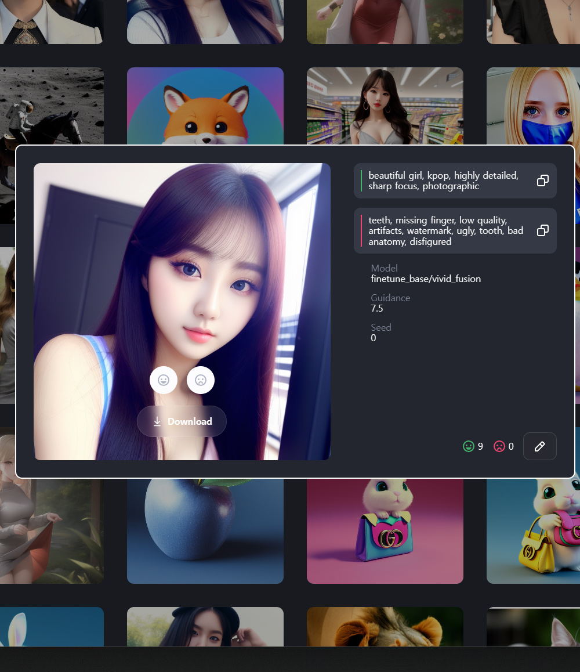The width and height of the screenshot is (580, 672).
Task: Open the astronaut on horse thumbnail
Action: (x=52, y=106)
